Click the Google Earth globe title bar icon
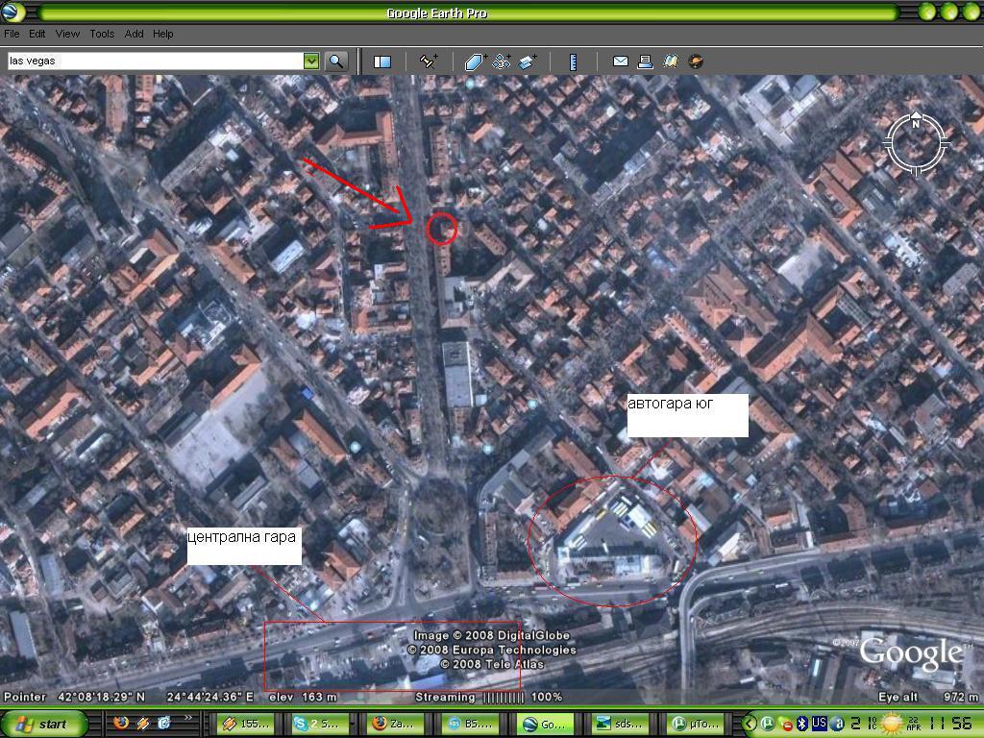The width and height of the screenshot is (984, 738). pos(13,12)
